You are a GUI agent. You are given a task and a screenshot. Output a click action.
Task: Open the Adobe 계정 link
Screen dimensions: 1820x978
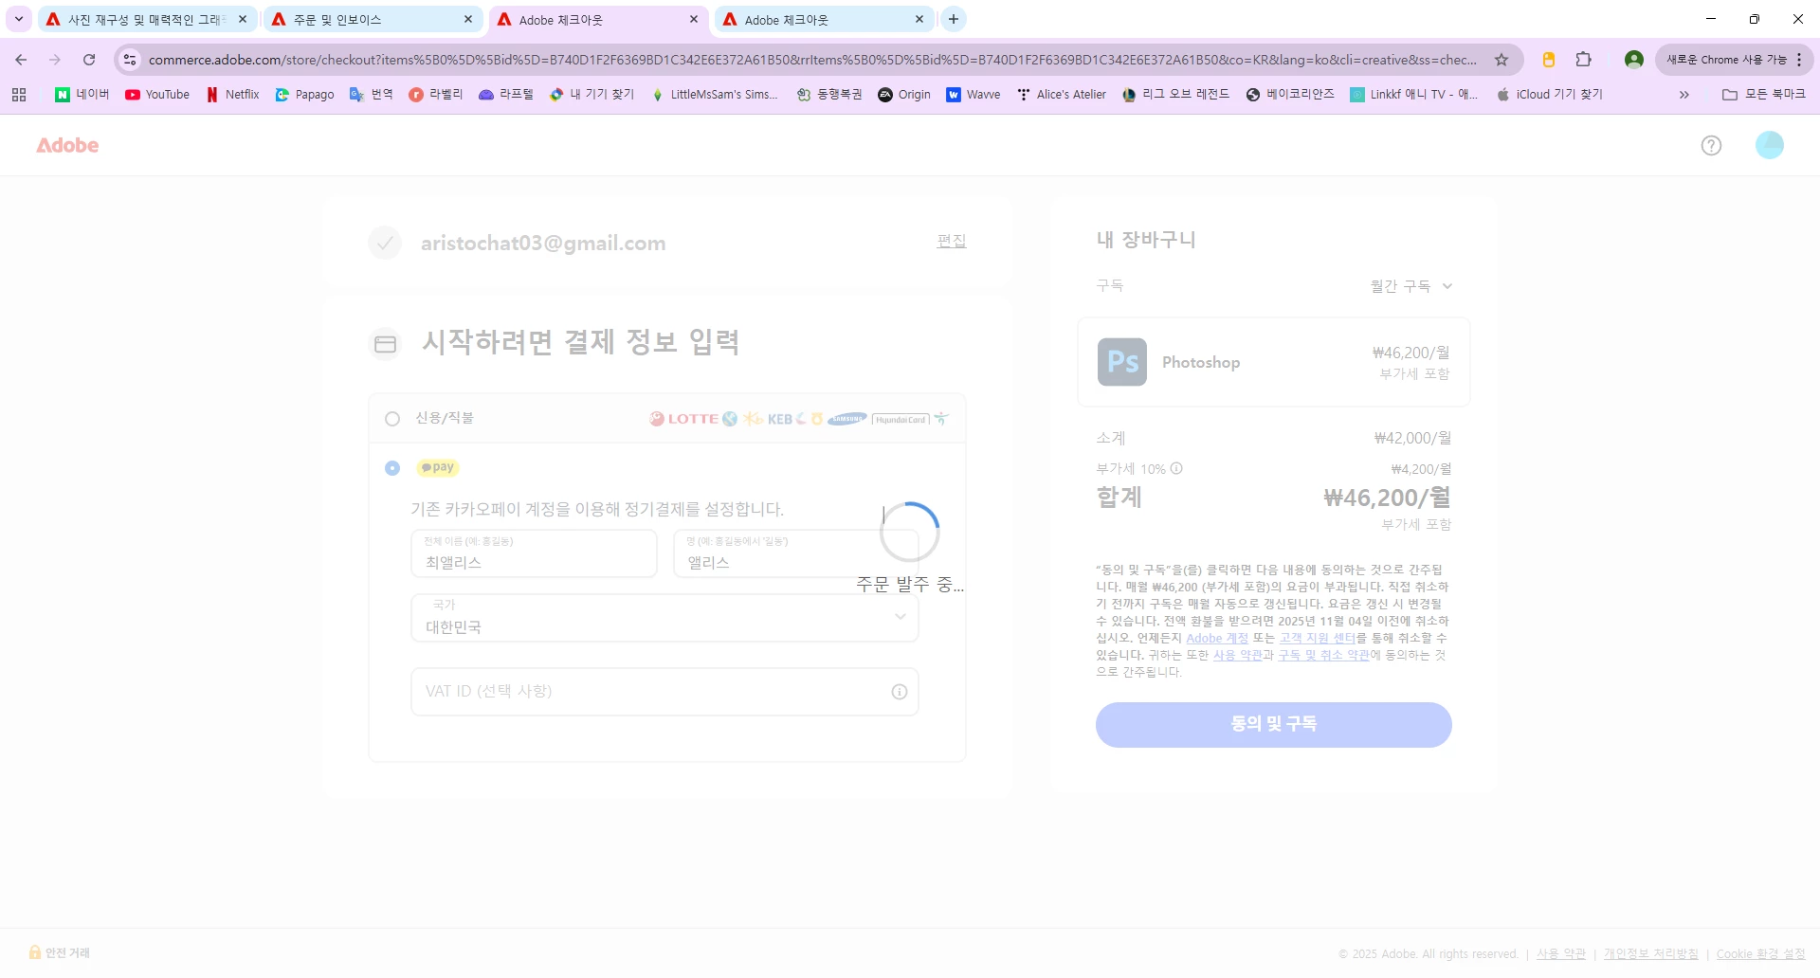pos(1217,638)
